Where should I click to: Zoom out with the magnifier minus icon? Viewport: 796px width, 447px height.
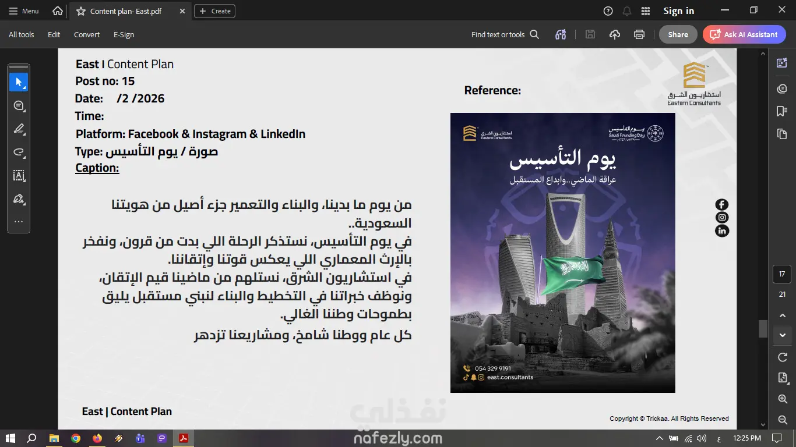pyautogui.click(x=783, y=420)
